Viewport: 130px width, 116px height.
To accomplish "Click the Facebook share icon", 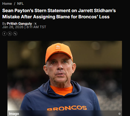I will pyautogui.click(x=4, y=34).
